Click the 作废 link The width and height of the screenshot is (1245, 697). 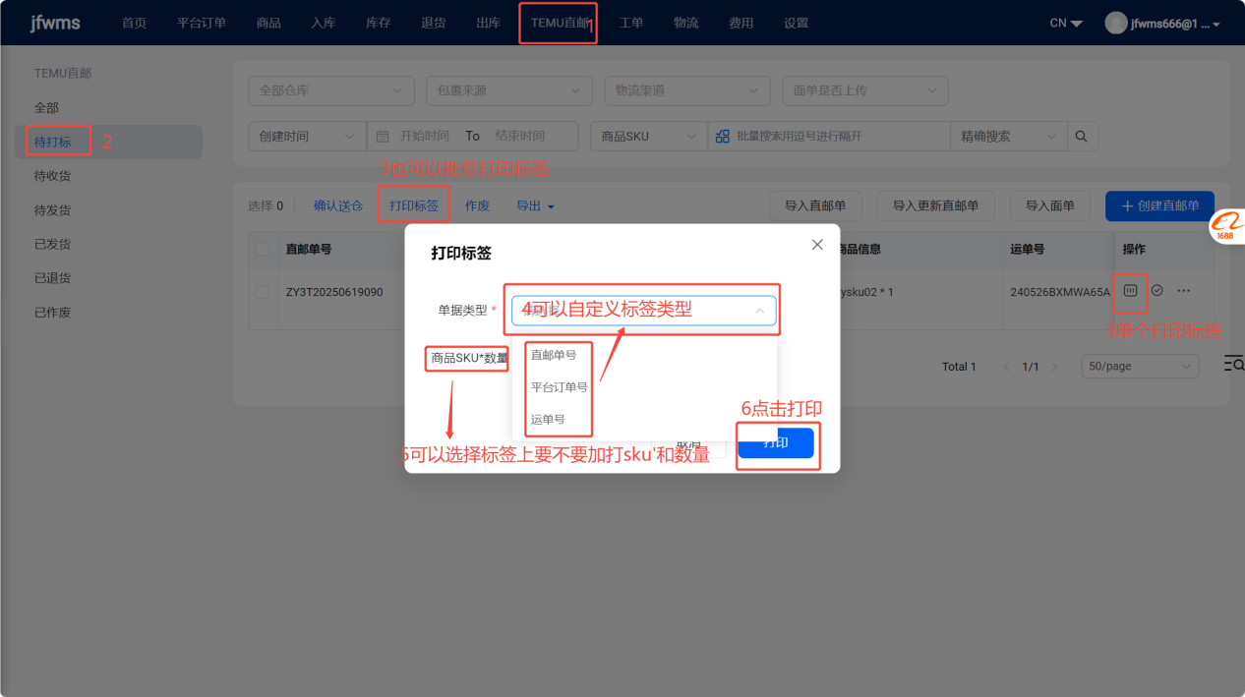click(x=477, y=206)
